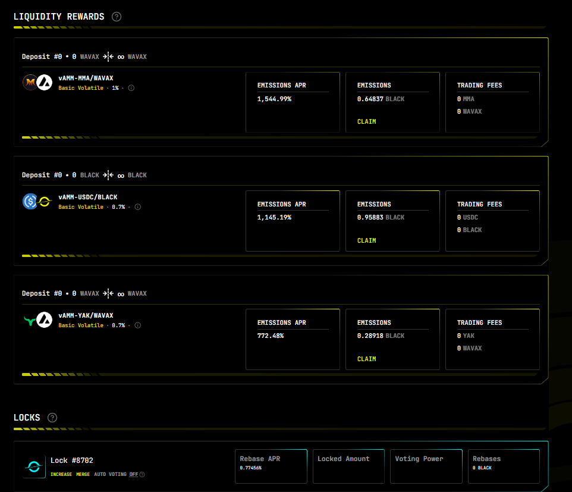Select the vAMM-USDC/BLACK pool name
Screen dimensions: 572x492
(88, 197)
